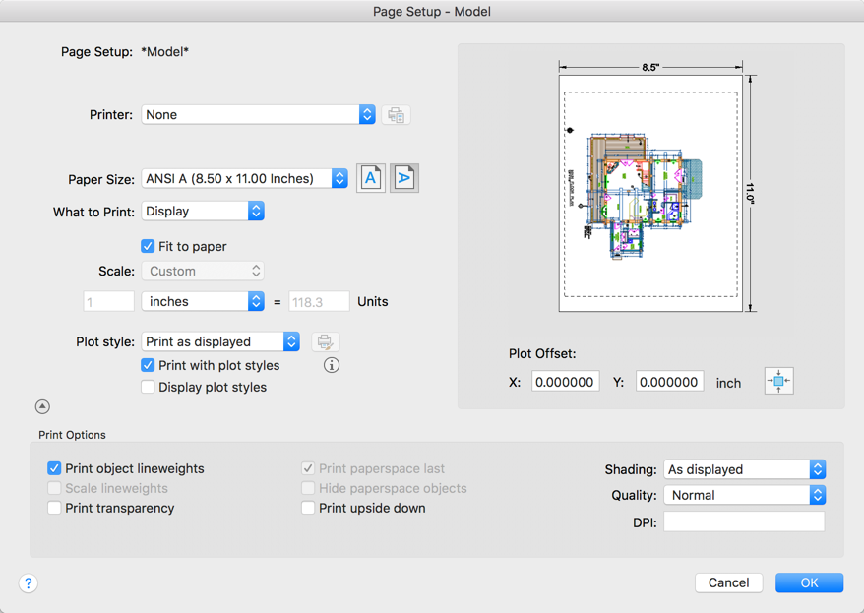Open the Shading dropdown
This screenshot has height=613, width=864.
[744, 469]
